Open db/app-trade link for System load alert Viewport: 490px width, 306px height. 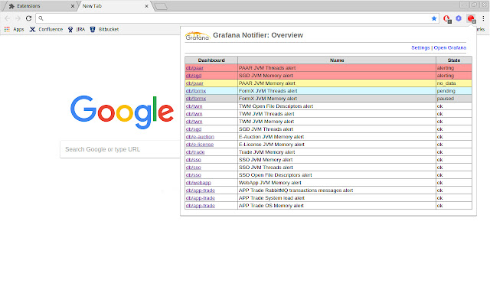click(201, 198)
